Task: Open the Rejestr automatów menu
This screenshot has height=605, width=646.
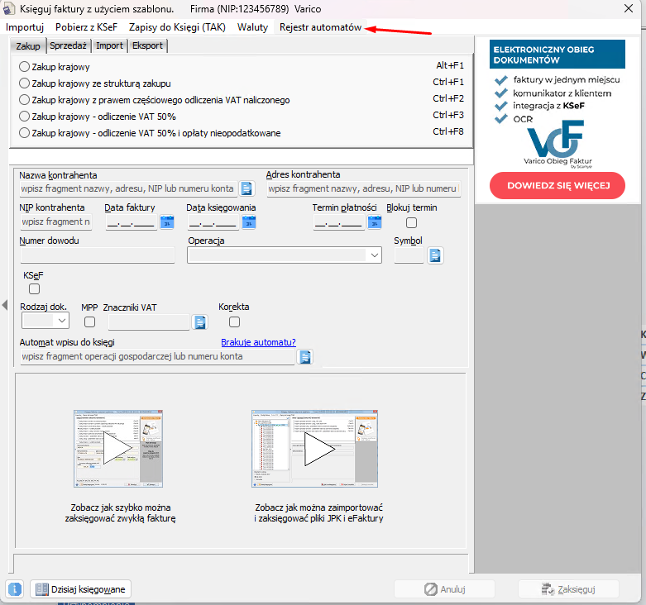Action: click(x=320, y=27)
